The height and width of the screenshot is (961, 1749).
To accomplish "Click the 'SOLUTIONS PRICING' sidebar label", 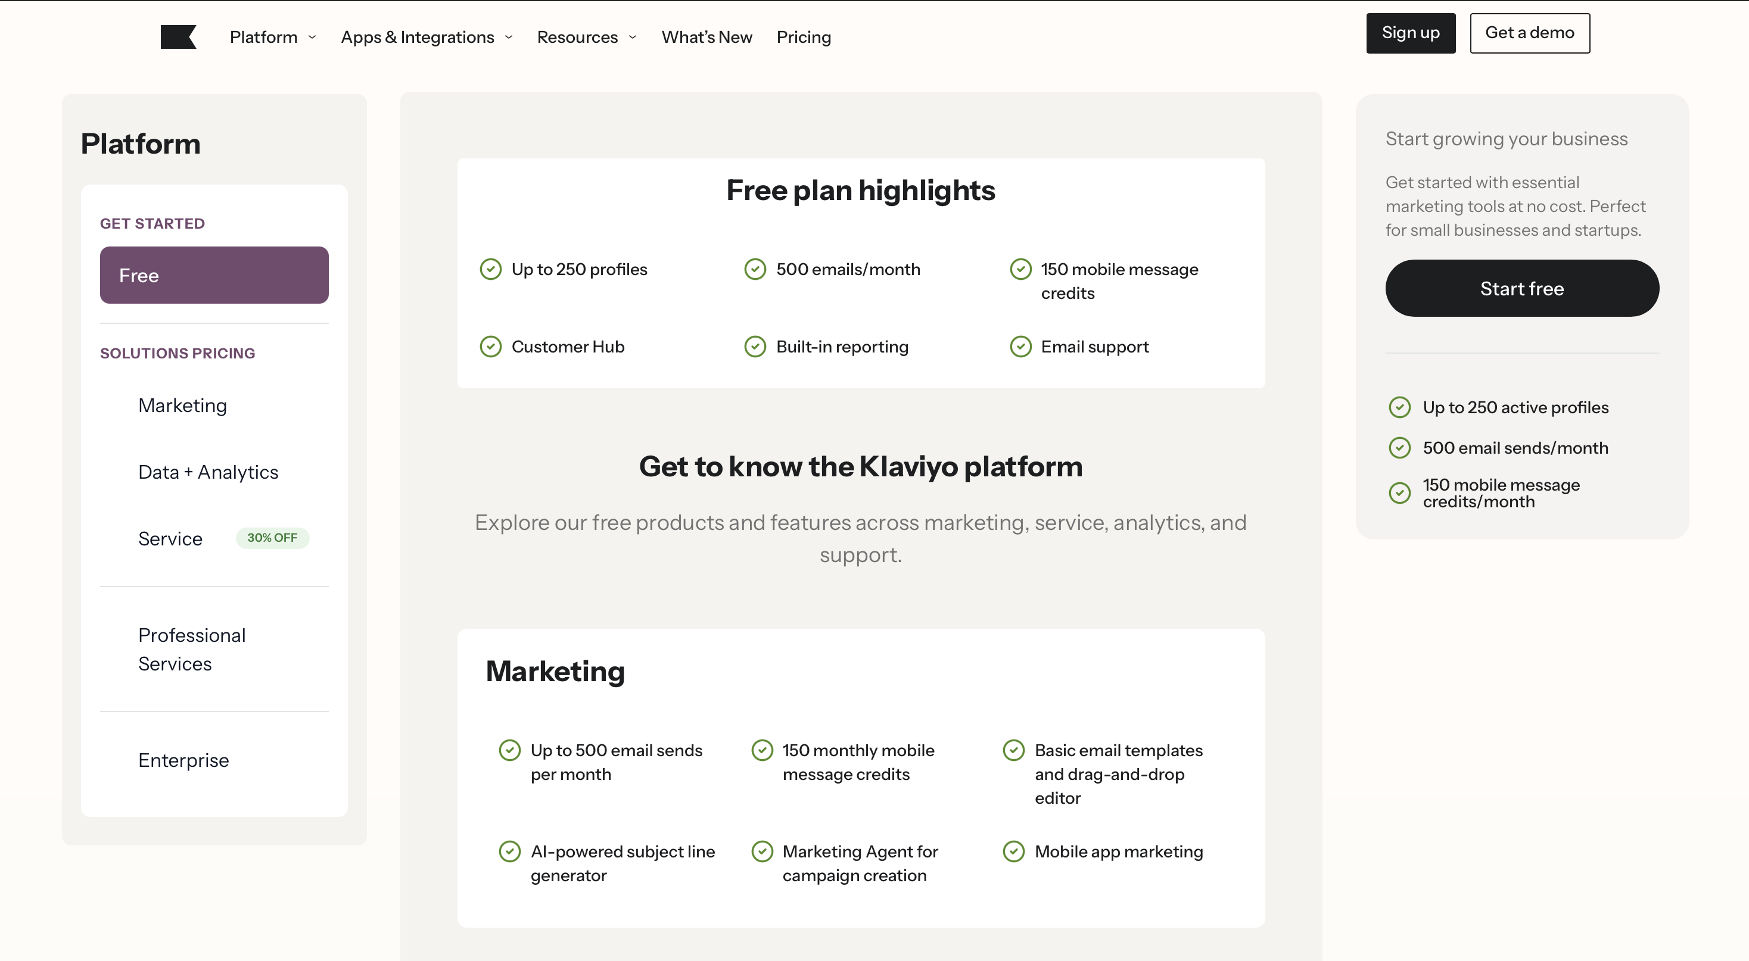I will (178, 353).
